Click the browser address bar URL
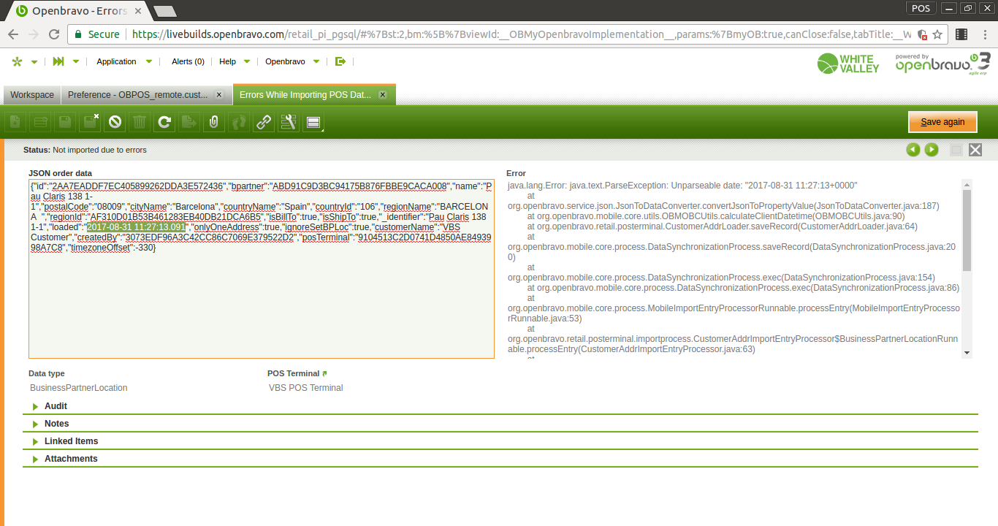This screenshot has height=526, width=998. (x=522, y=34)
